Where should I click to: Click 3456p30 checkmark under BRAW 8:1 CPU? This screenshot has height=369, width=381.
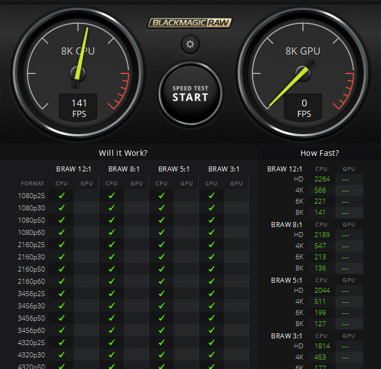pos(112,306)
